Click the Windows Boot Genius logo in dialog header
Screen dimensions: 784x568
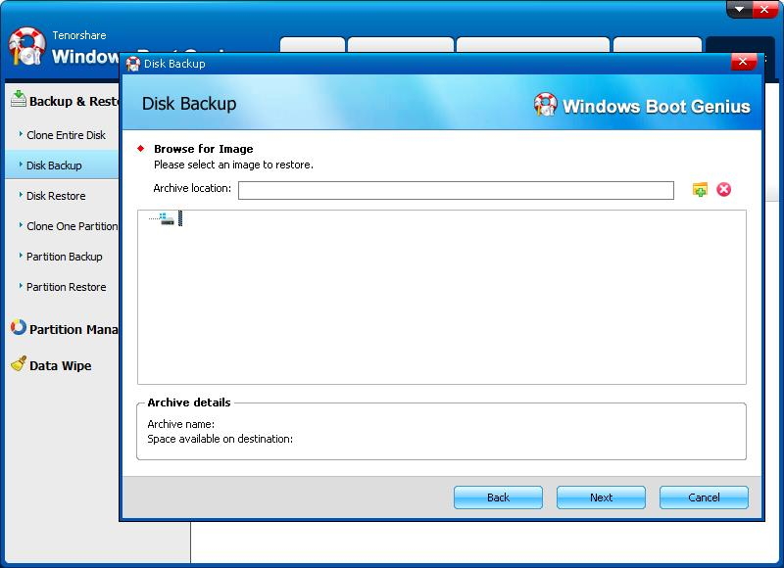click(x=642, y=106)
